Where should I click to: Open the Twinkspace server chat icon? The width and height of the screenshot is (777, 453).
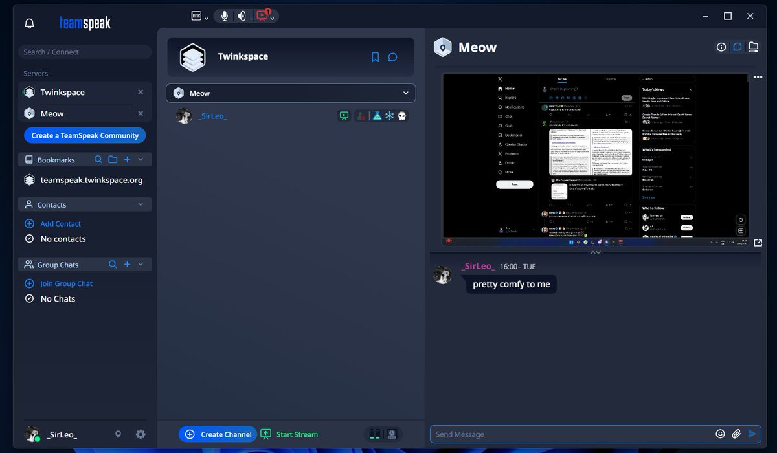point(392,57)
